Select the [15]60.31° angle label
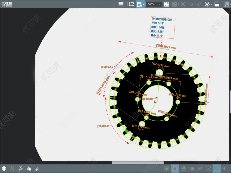This screenshot has width=231, height=173. click(104, 126)
